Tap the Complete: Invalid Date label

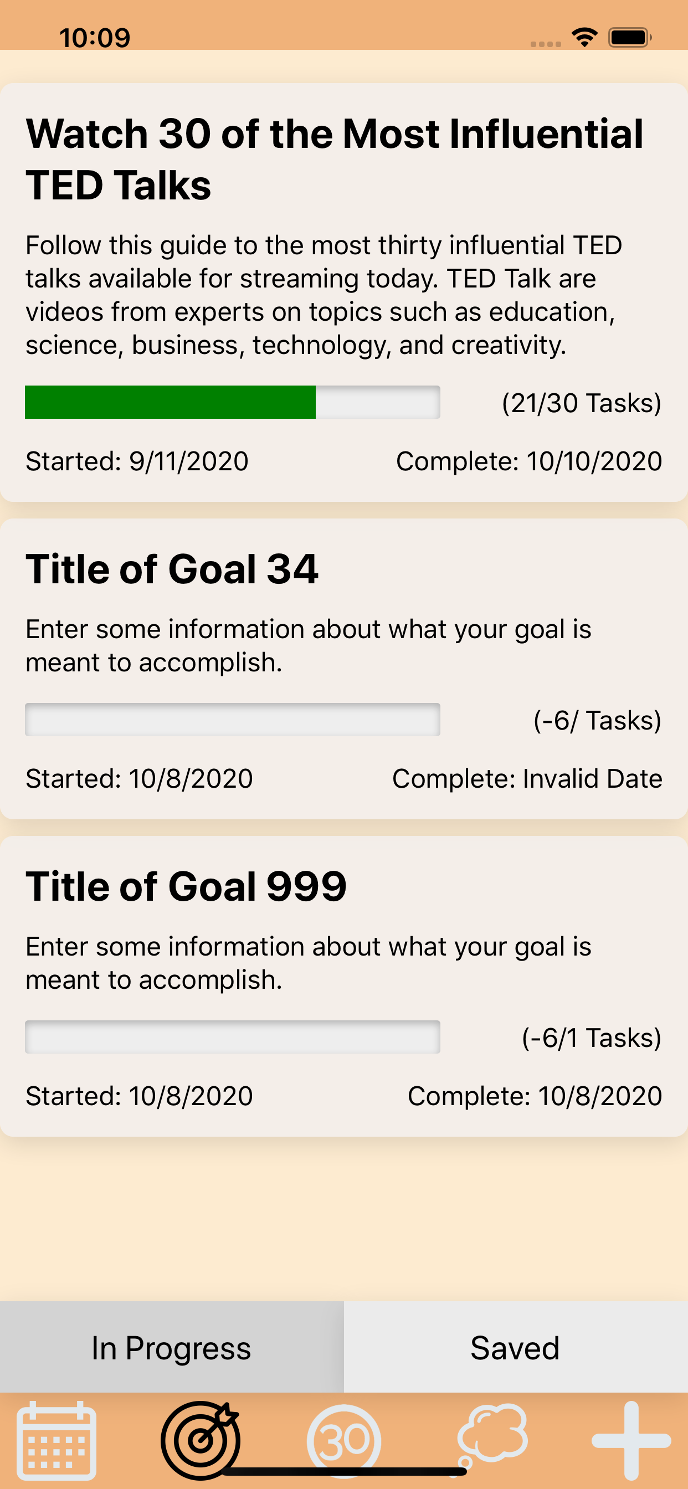point(527,779)
